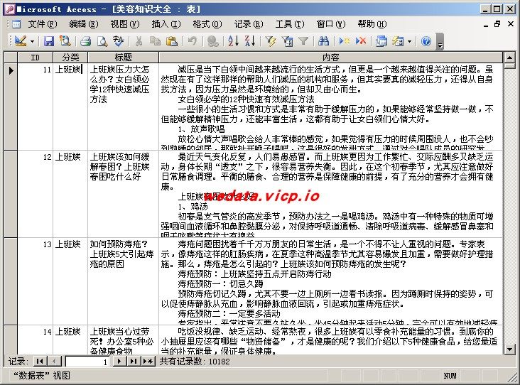Add new record navigation button
520x385 pixels.
click(148, 362)
